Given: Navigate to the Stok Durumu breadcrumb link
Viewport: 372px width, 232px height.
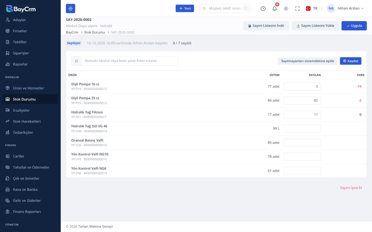Looking at the screenshot, I should tap(95, 32).
